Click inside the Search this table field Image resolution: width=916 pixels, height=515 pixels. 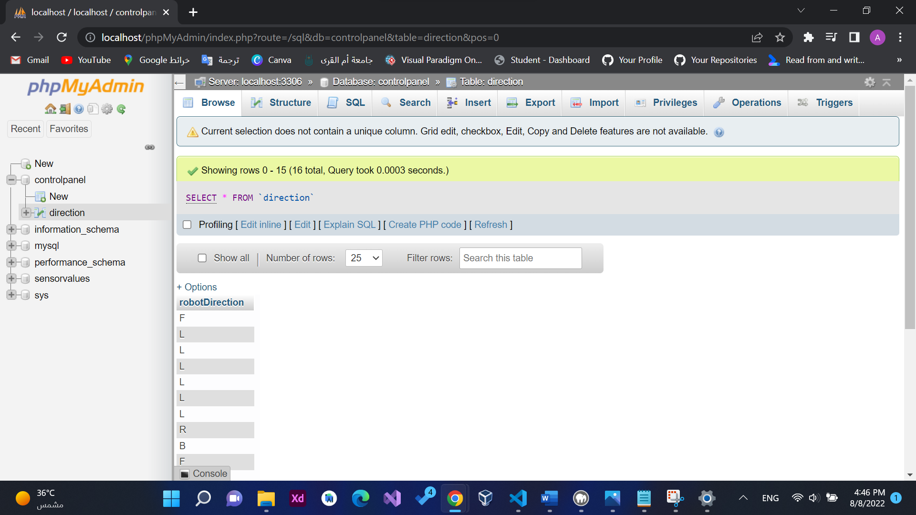(520, 258)
